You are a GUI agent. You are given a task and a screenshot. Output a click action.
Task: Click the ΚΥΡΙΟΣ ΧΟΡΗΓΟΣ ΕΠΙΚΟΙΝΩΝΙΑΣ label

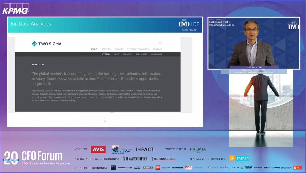pos(97,159)
